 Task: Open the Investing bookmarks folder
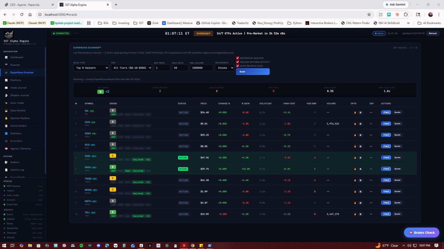tap(121, 23)
